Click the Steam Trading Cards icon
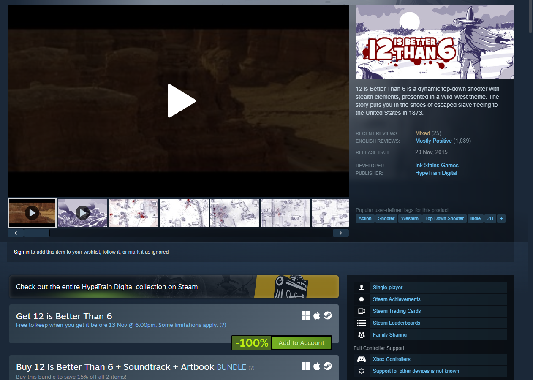The height and width of the screenshot is (380, 533). 362,311
